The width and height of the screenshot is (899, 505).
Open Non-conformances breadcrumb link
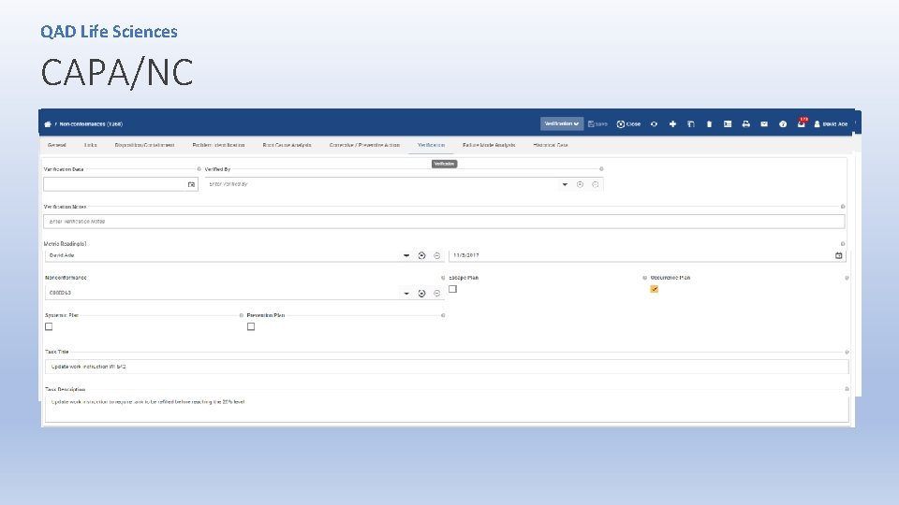(91, 124)
